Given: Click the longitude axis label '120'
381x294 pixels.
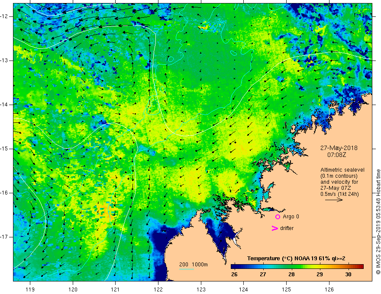Looking at the screenshot, I should click(x=73, y=289).
